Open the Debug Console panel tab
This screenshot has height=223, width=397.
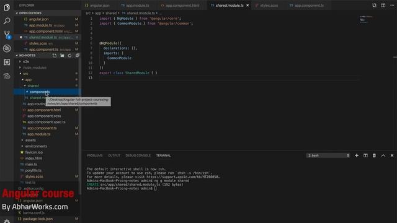(138, 155)
